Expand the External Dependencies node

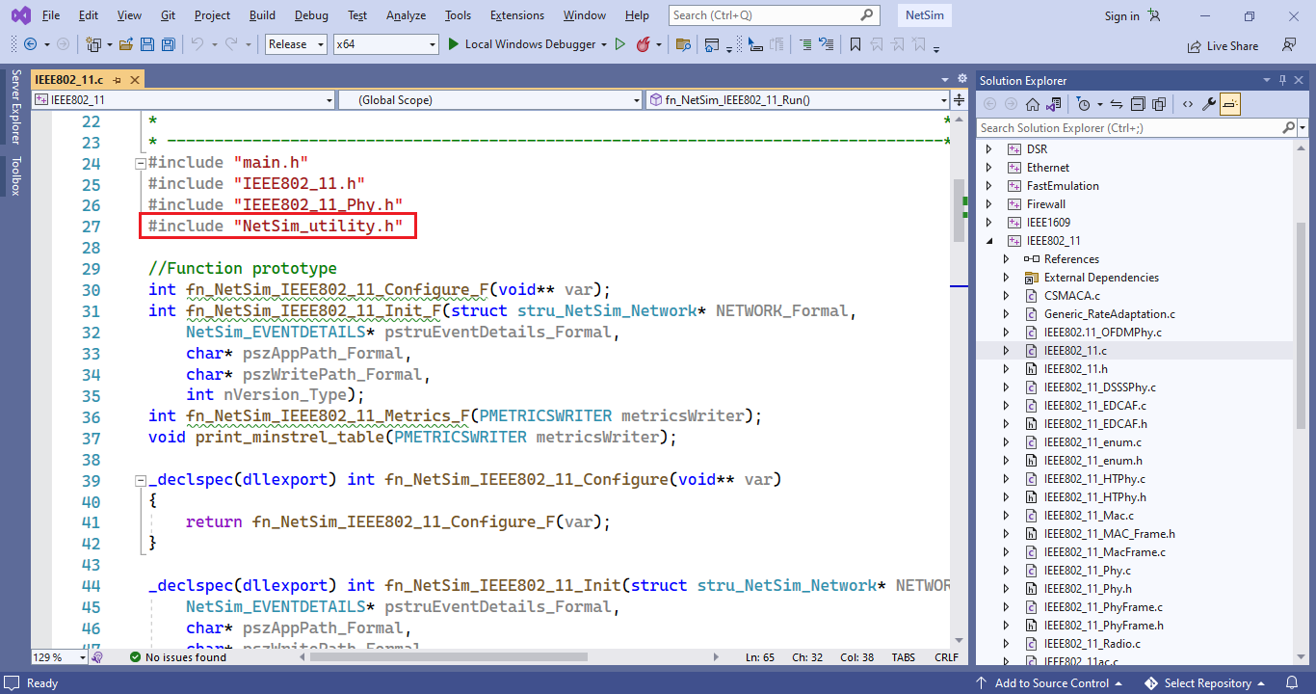(1006, 278)
